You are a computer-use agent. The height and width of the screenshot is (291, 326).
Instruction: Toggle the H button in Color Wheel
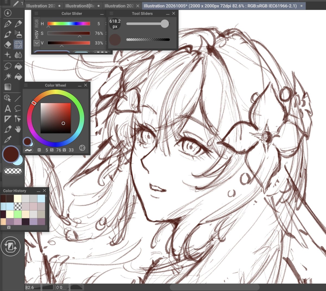pos(39,150)
